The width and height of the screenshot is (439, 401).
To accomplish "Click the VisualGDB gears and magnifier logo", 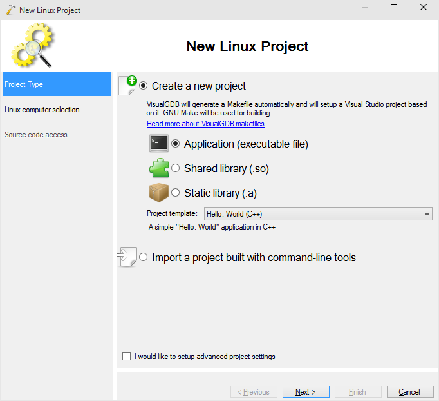I will pos(32,45).
